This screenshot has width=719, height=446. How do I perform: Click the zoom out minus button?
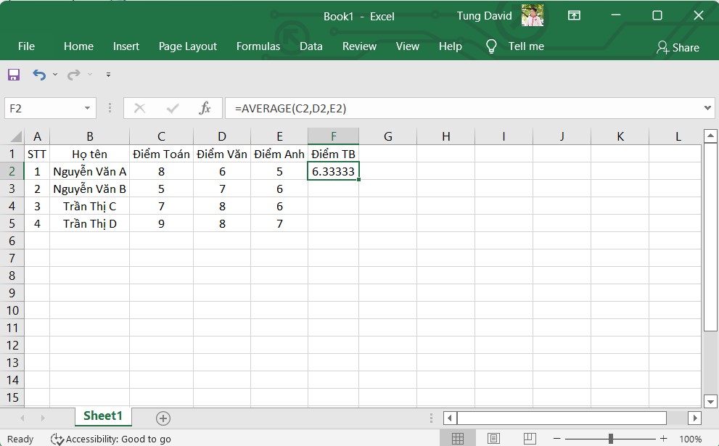click(556, 439)
